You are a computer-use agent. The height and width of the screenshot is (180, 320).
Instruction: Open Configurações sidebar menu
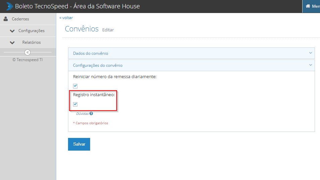[28, 31]
